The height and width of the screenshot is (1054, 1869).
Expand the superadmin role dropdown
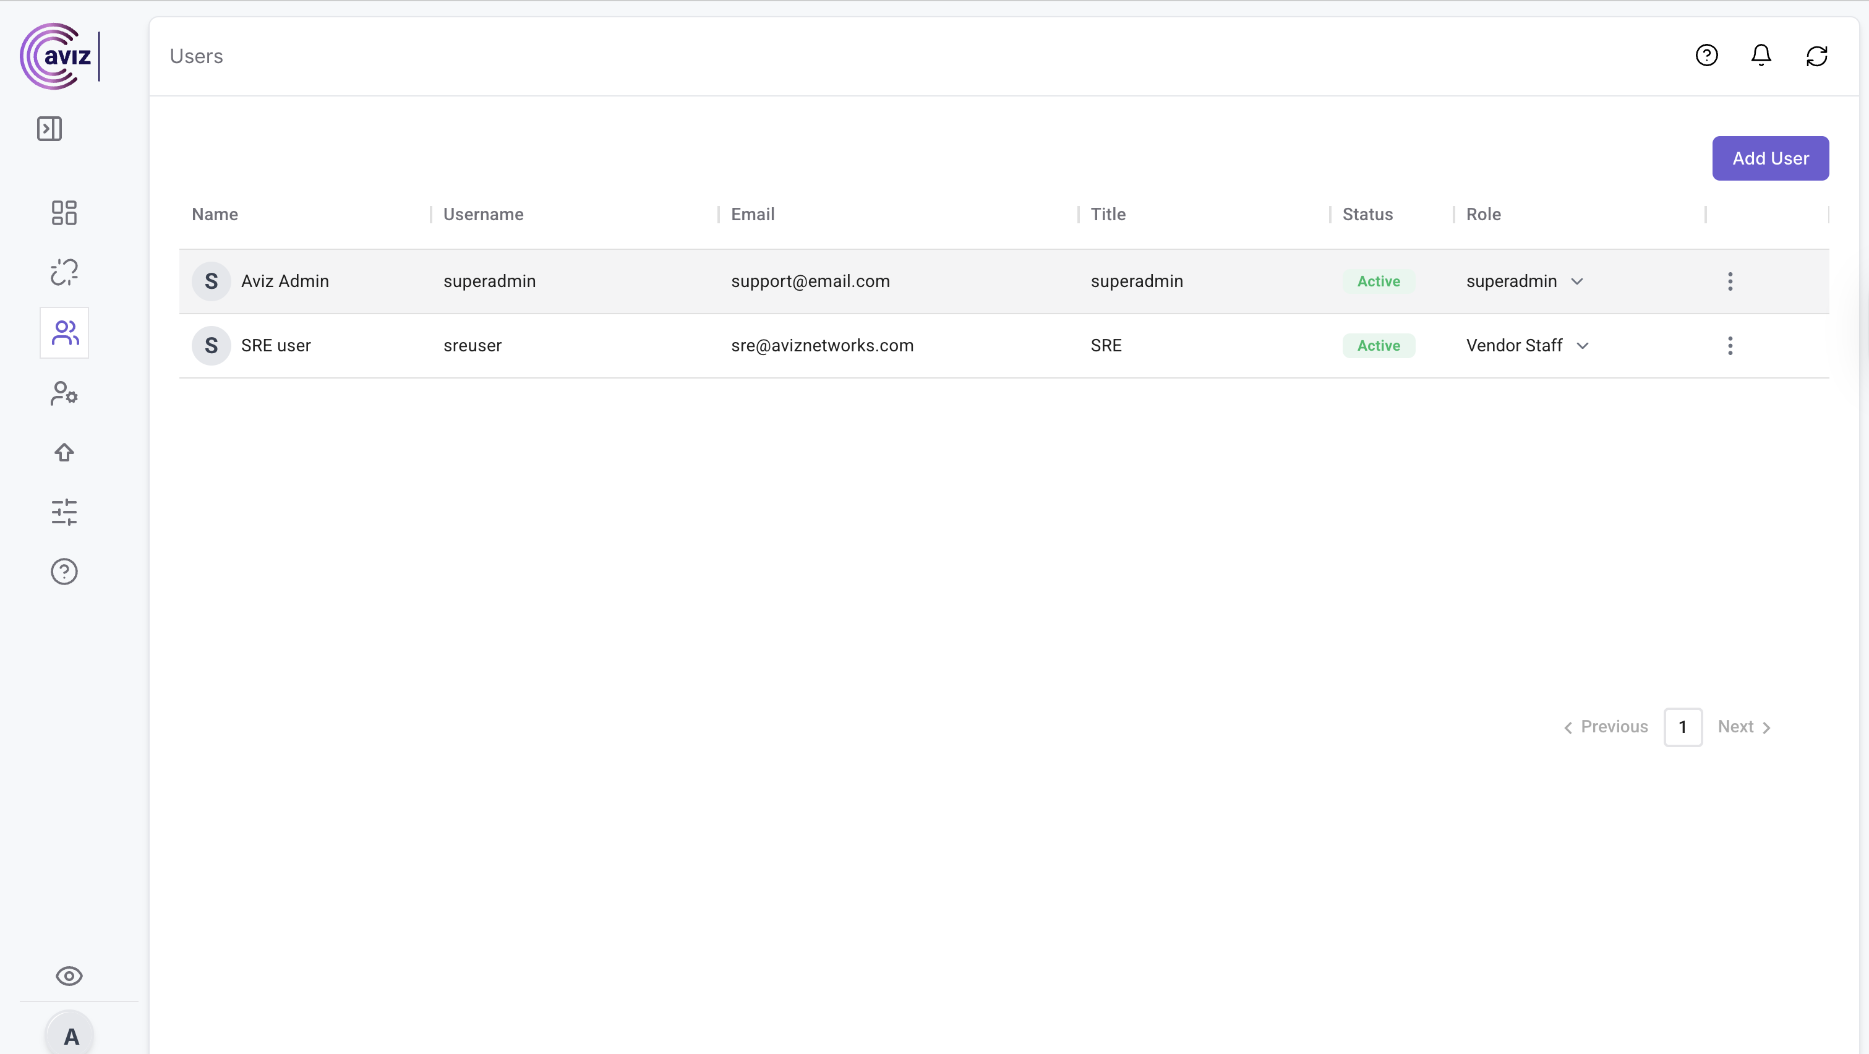pos(1576,281)
